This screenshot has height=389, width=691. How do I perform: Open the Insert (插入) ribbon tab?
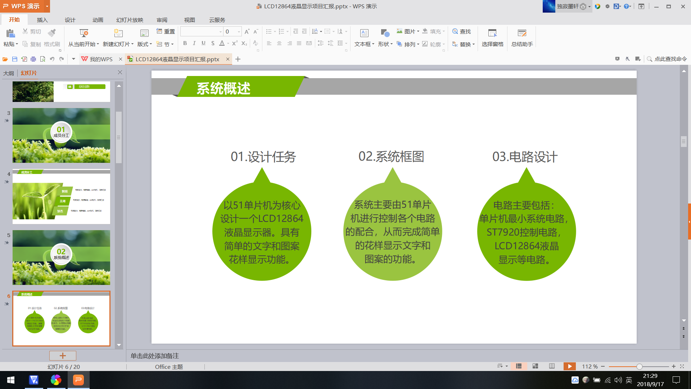click(x=42, y=20)
